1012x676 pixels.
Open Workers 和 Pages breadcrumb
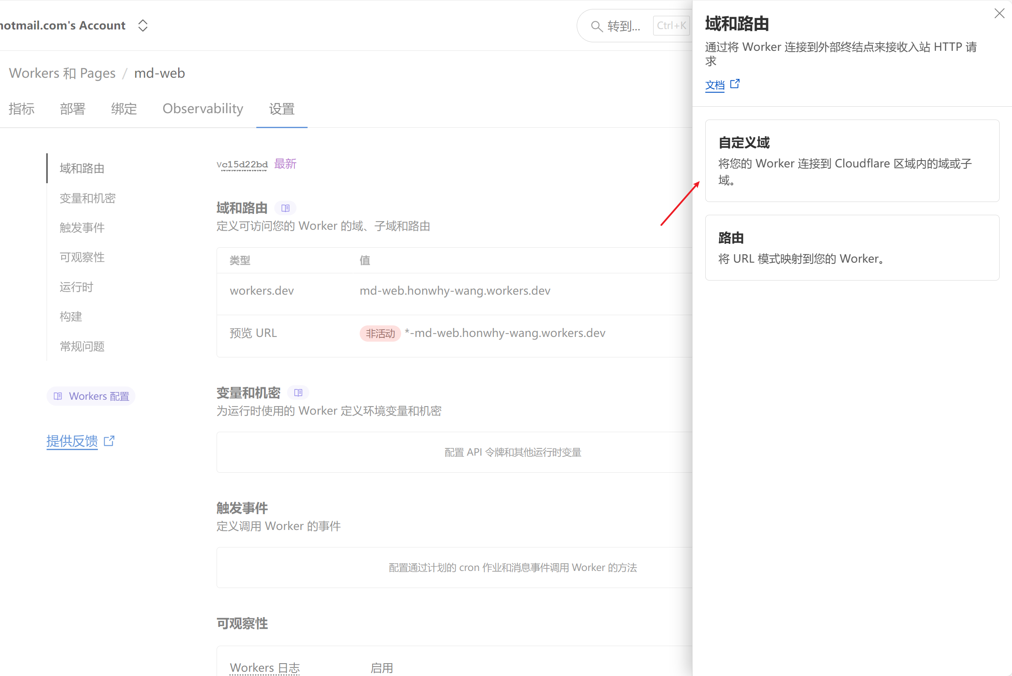click(62, 73)
